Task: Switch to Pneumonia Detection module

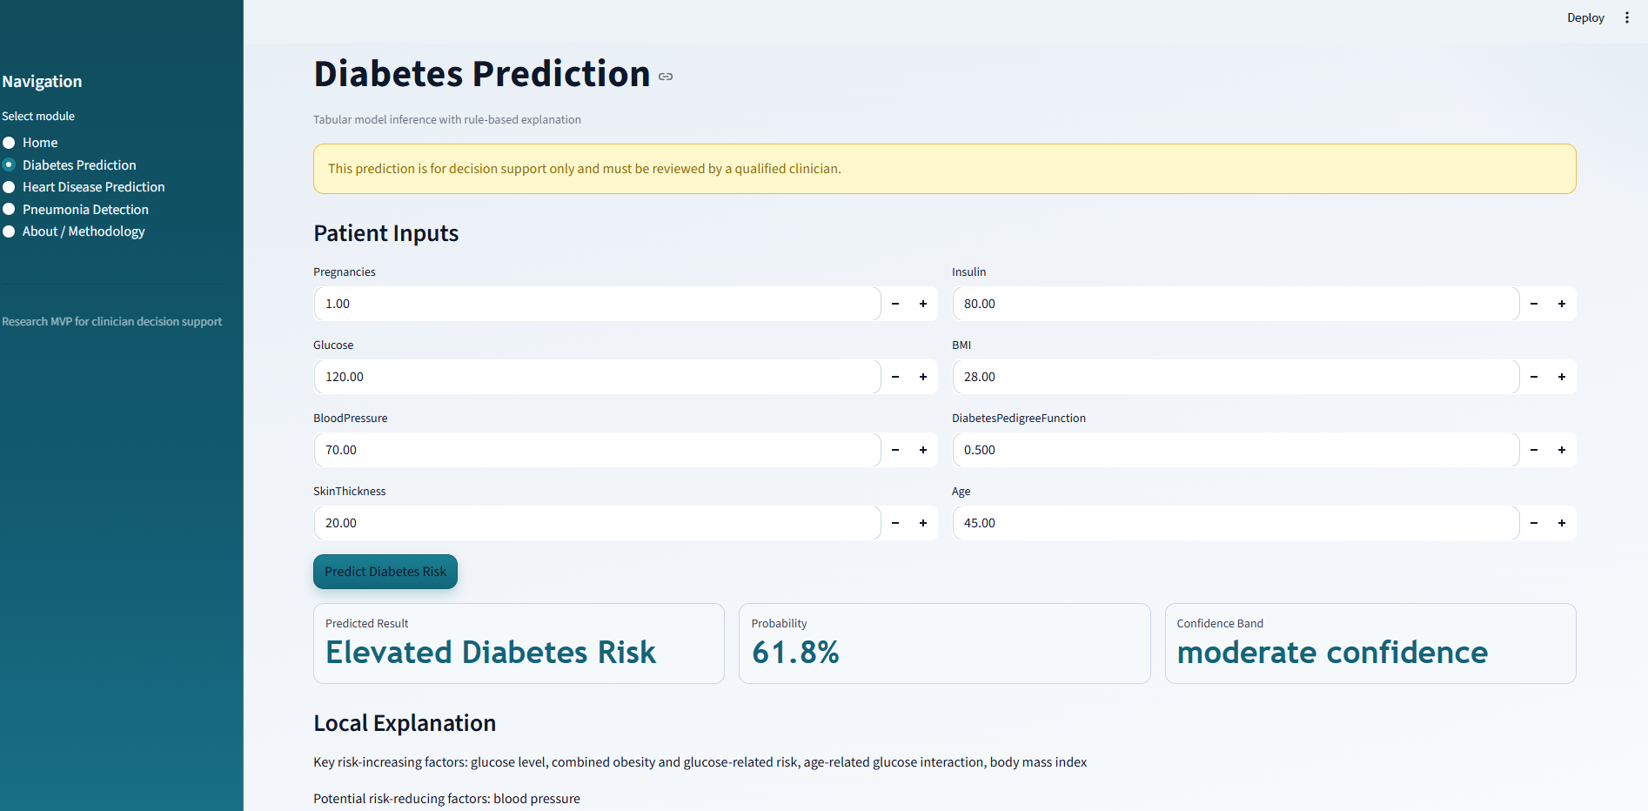Action: (x=10, y=210)
